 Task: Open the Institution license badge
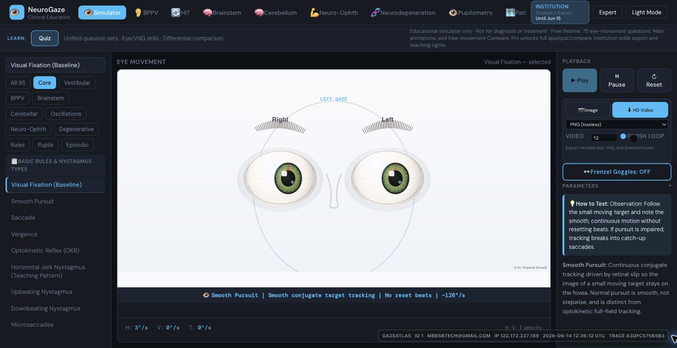(560, 13)
